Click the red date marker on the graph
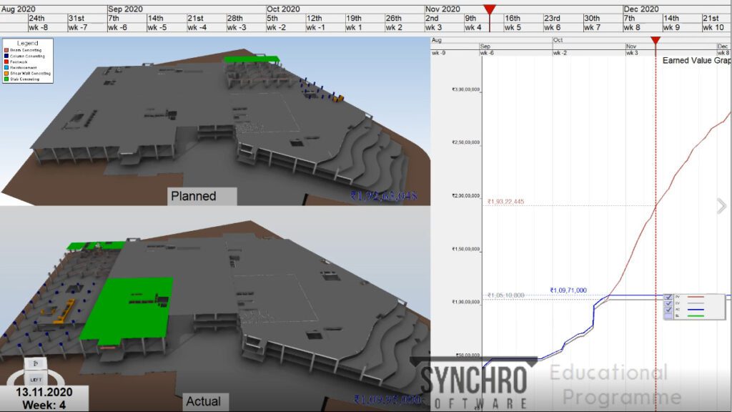This screenshot has width=732, height=412. [656, 41]
